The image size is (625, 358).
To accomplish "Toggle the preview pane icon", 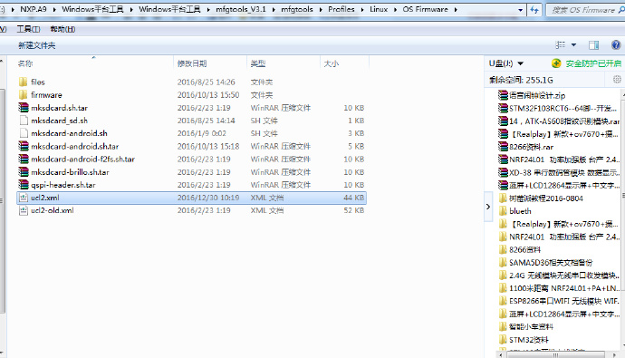I will pos(593,45).
